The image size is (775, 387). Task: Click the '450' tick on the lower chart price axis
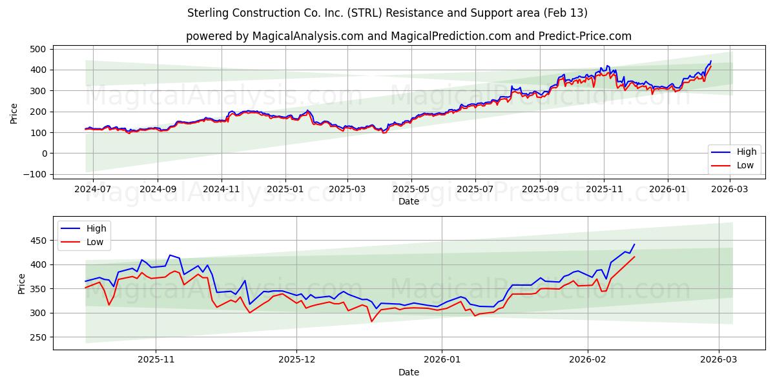tap(38, 241)
